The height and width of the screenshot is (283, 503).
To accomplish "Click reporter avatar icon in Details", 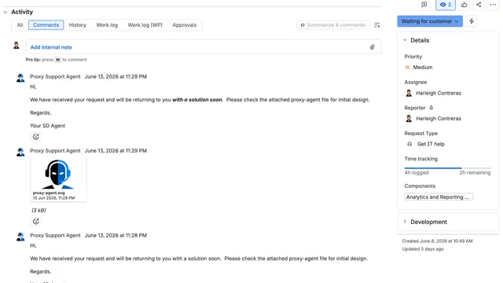I will (409, 119).
